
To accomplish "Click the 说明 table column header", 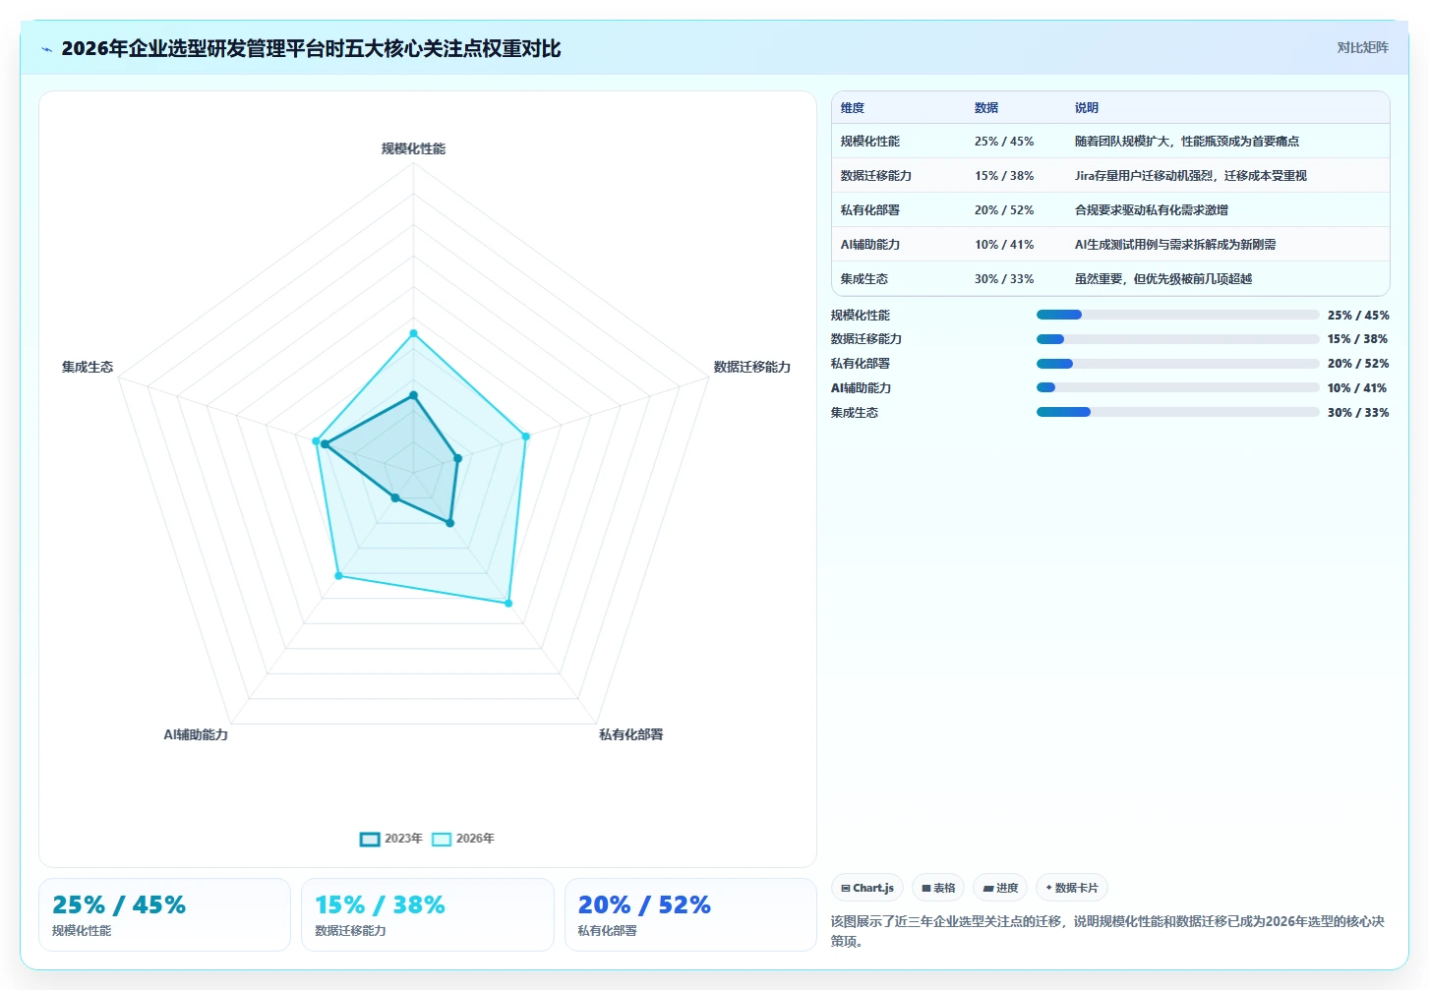I will click(1087, 108).
